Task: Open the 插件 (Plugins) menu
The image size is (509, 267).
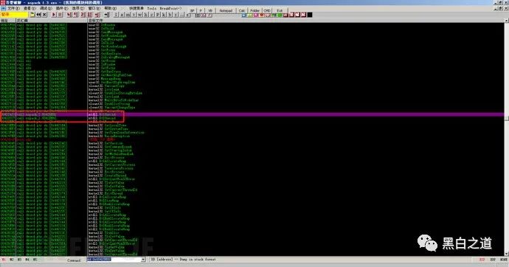Action: pyautogui.click(x=62, y=8)
